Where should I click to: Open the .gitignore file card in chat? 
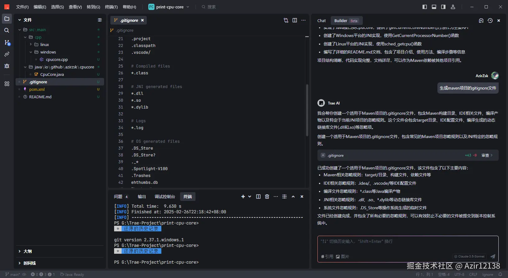[x=408, y=155]
